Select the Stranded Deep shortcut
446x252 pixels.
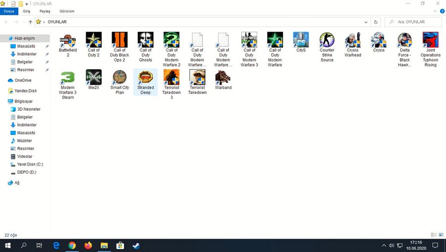pyautogui.click(x=145, y=82)
